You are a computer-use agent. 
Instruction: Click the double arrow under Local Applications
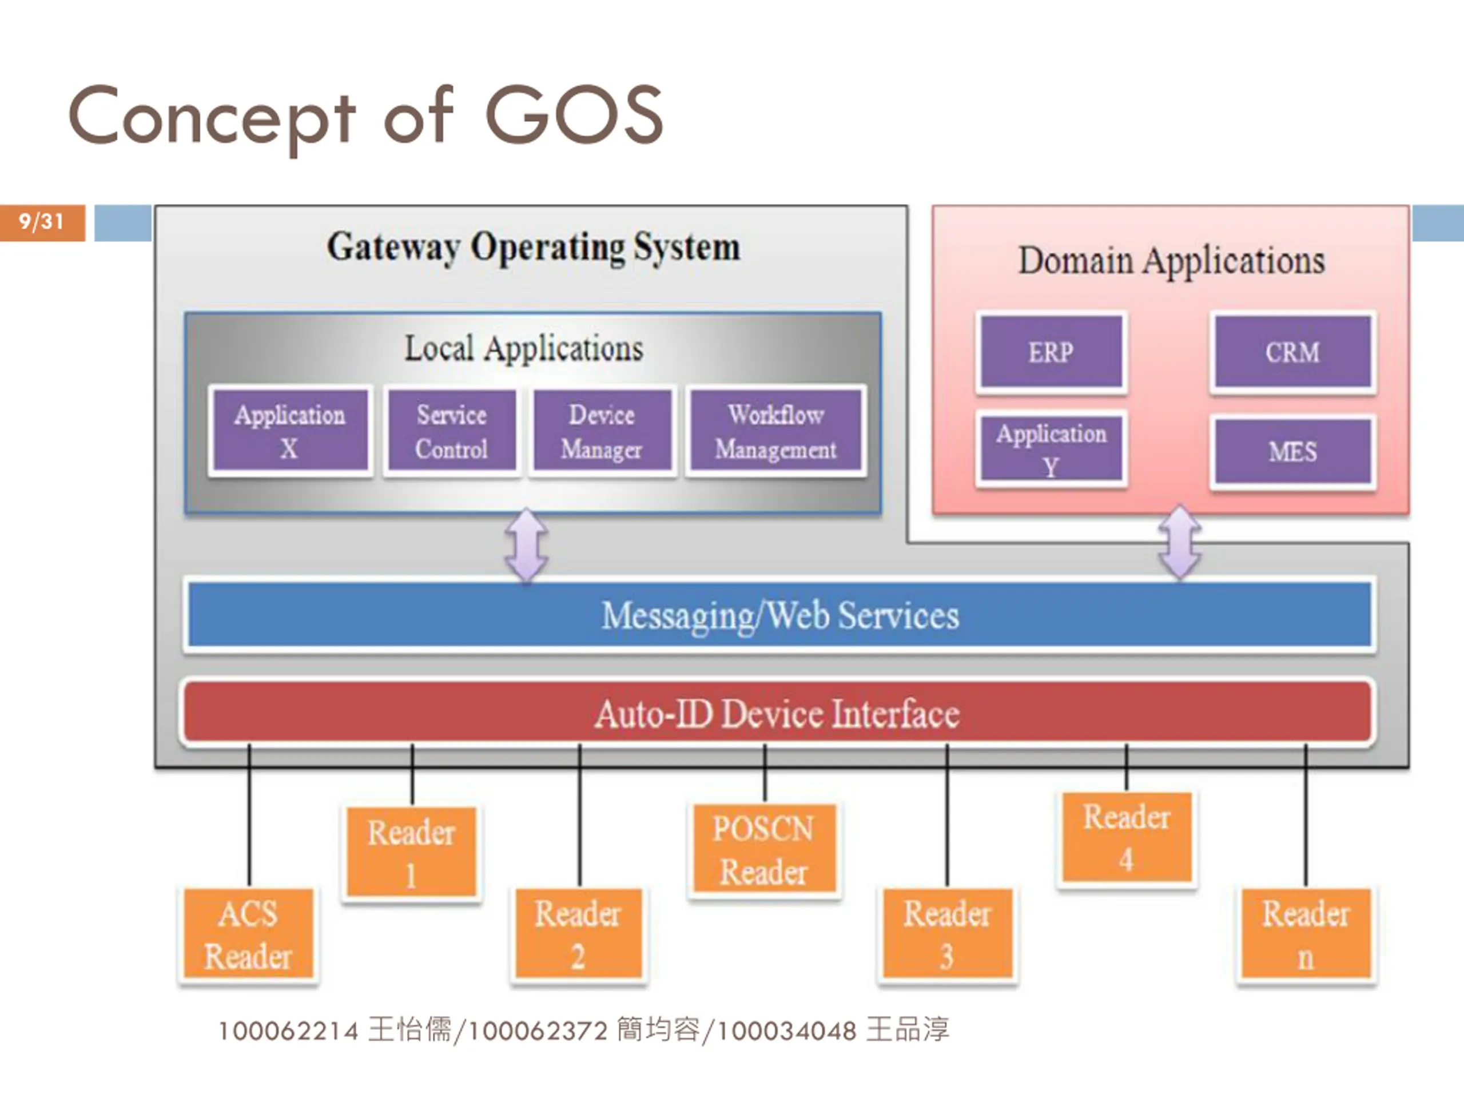point(527,546)
